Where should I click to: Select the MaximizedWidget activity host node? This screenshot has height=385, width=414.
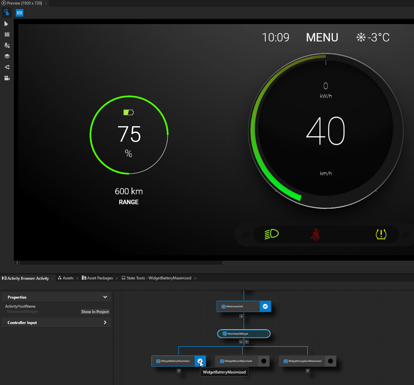pyautogui.click(x=244, y=334)
